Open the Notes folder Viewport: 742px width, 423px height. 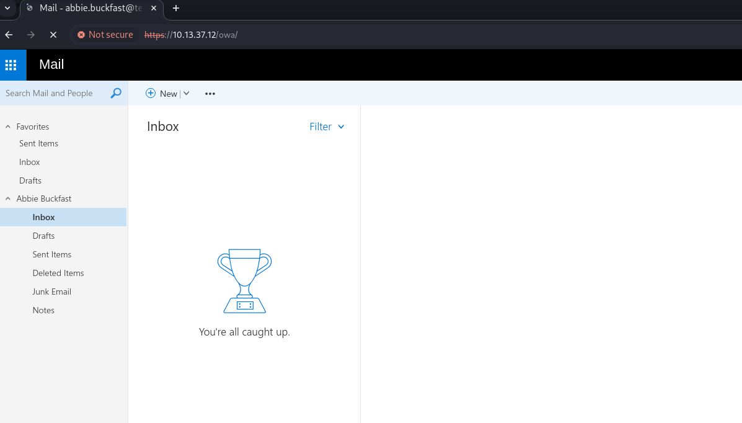[43, 310]
